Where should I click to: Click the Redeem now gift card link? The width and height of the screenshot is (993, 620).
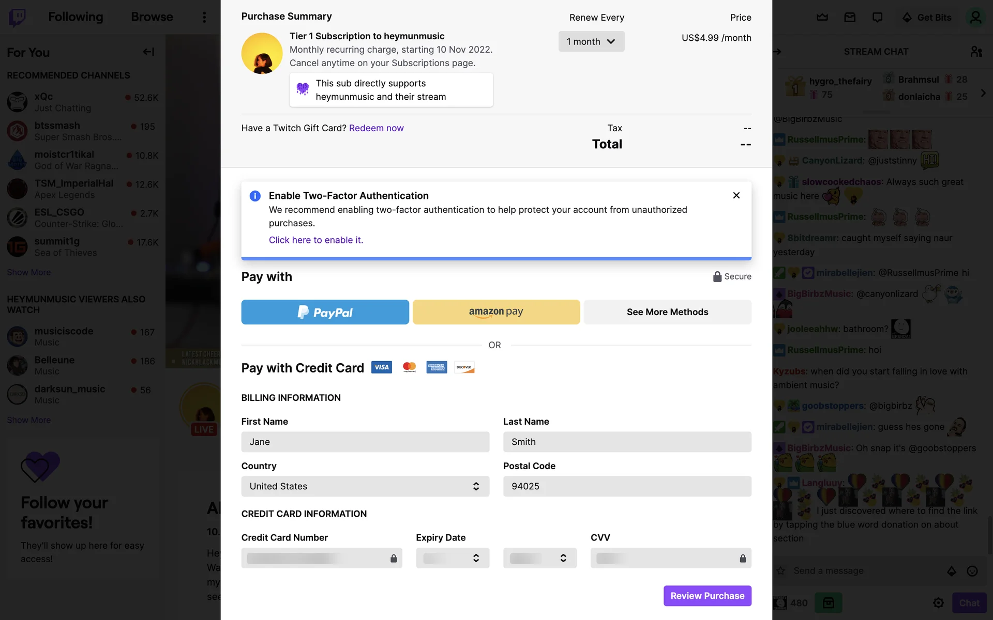point(376,128)
